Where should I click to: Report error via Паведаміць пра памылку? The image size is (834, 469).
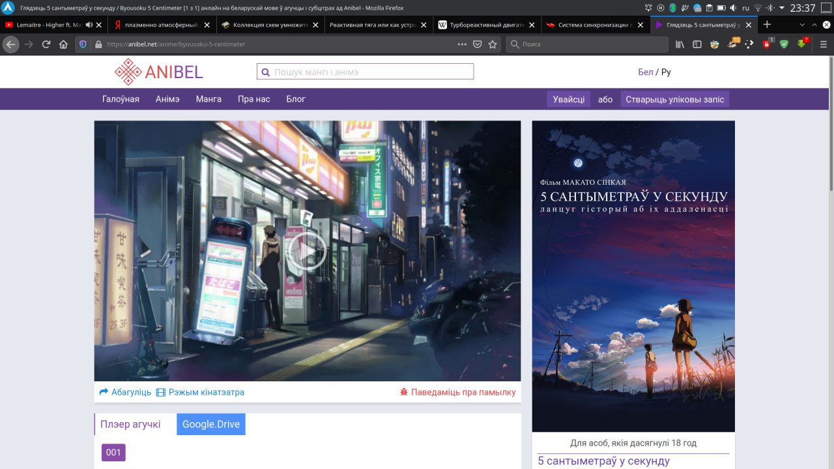pos(457,392)
